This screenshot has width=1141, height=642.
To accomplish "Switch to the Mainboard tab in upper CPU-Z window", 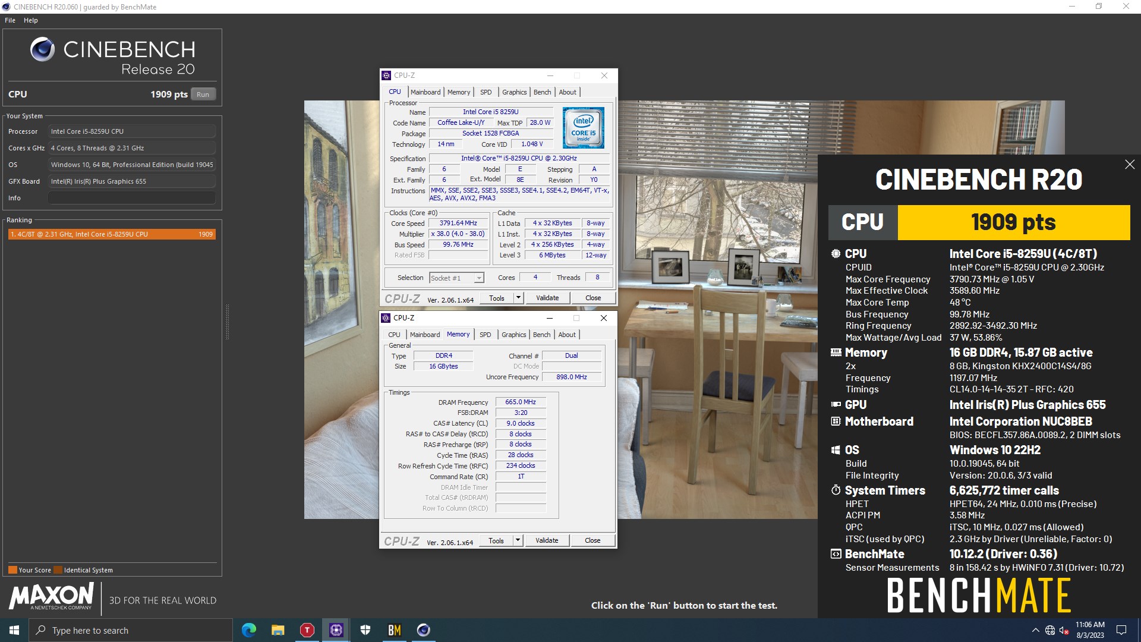I will coord(425,92).
